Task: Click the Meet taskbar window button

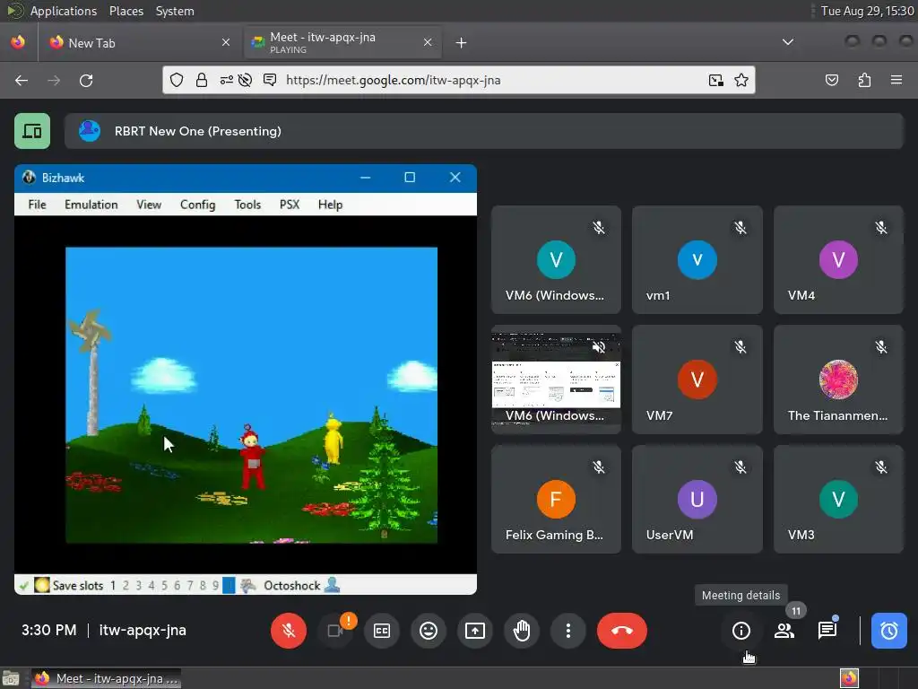Action: (106, 678)
